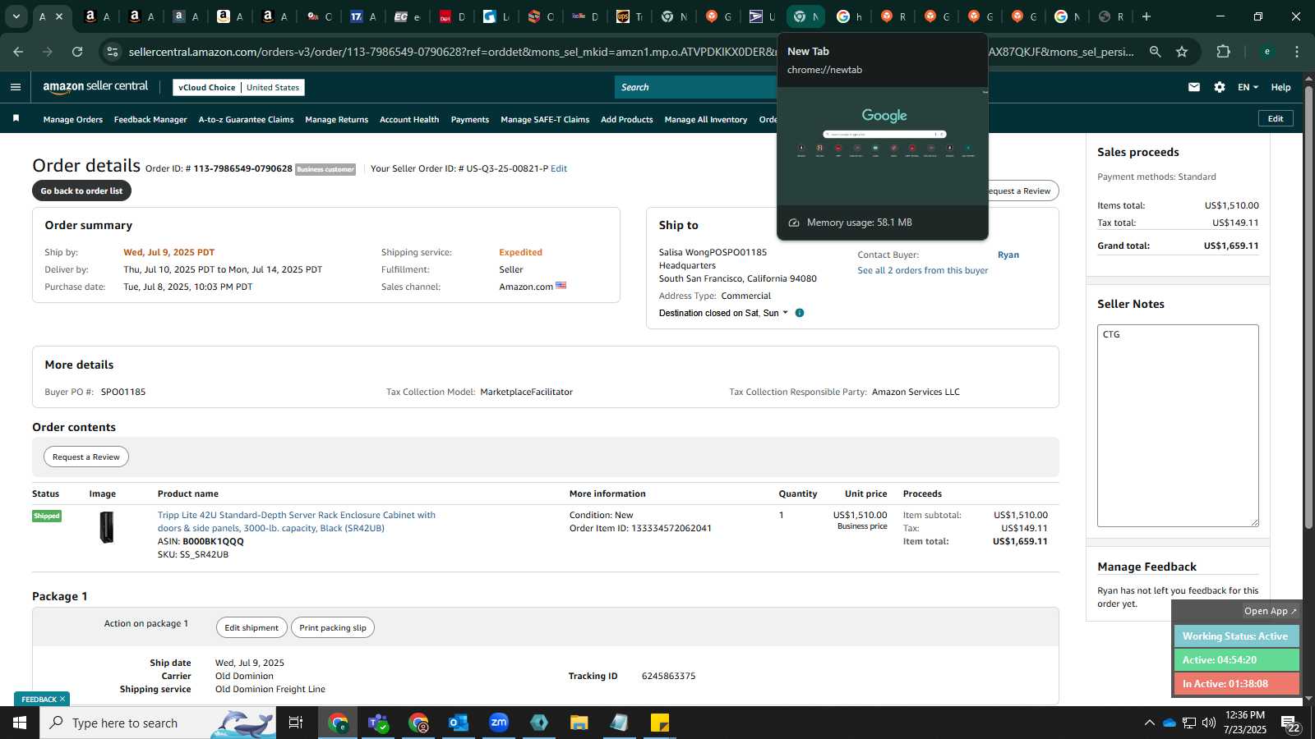1315x739 pixels.
Task: Open Task View on the taskbar
Action: click(x=296, y=723)
